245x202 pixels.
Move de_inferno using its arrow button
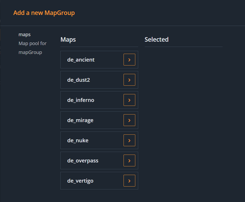point(129,100)
